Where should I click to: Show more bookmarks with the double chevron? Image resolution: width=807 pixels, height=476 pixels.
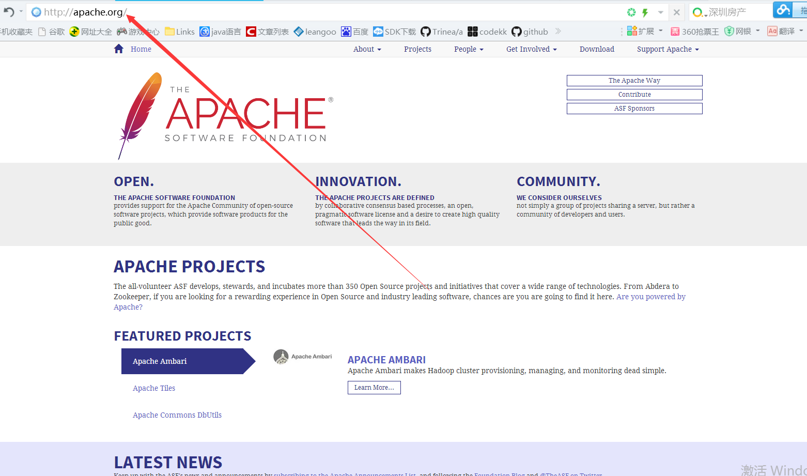(x=558, y=31)
